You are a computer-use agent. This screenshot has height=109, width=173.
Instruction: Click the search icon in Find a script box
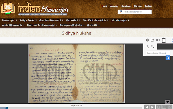121,12
